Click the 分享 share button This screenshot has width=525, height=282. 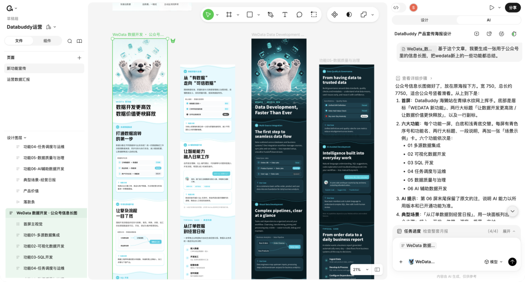pyautogui.click(x=513, y=7)
